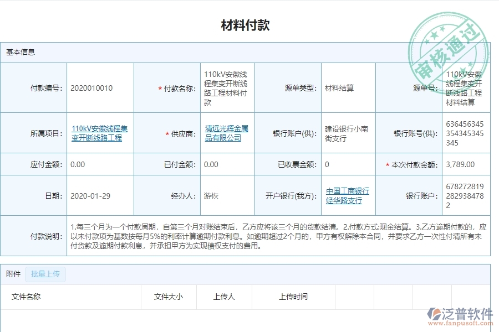Open supplier link 清远光辉金属品有限公司
This screenshot has width=499, height=332.
coord(227,133)
